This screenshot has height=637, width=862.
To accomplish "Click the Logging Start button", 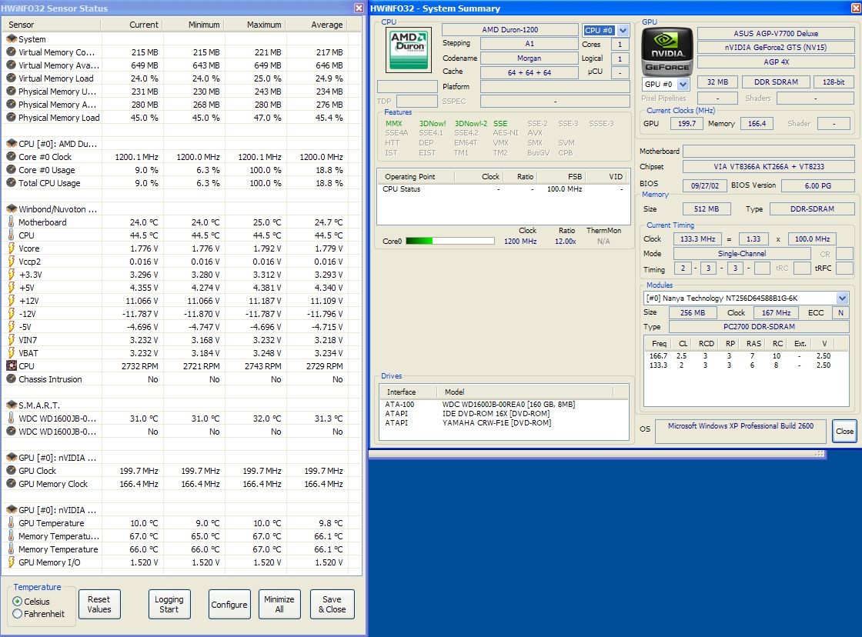I will tap(169, 604).
